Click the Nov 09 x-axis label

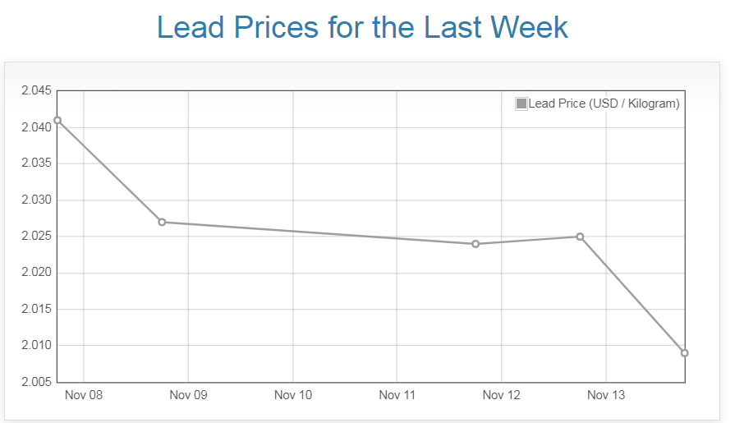pos(188,395)
